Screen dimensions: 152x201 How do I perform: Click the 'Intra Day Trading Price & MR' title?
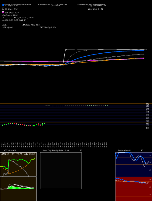click(x=56, y=150)
